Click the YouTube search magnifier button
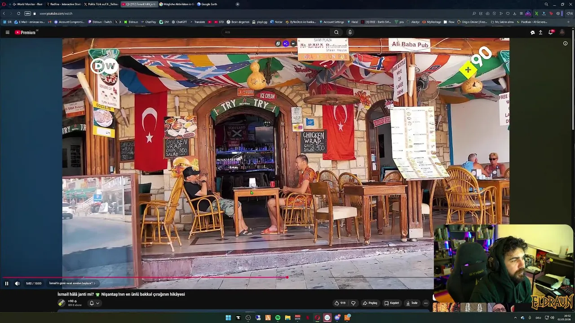 (x=336, y=32)
